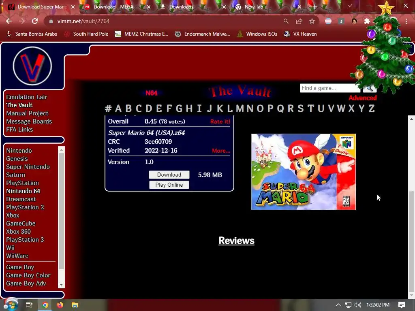The width and height of the screenshot is (415, 311).
Task: Reload the vimm.net page
Action: point(35,21)
